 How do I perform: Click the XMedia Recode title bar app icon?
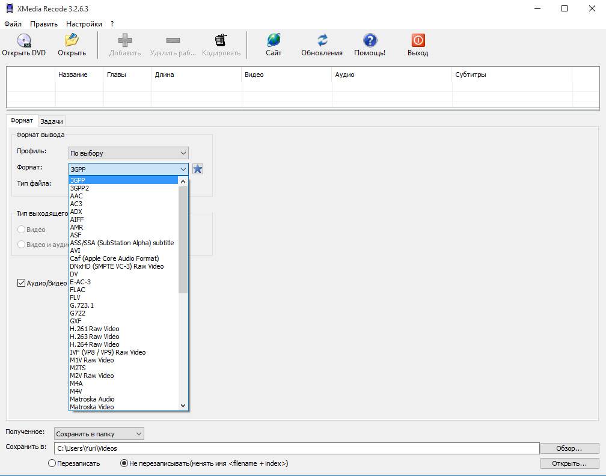9,8
